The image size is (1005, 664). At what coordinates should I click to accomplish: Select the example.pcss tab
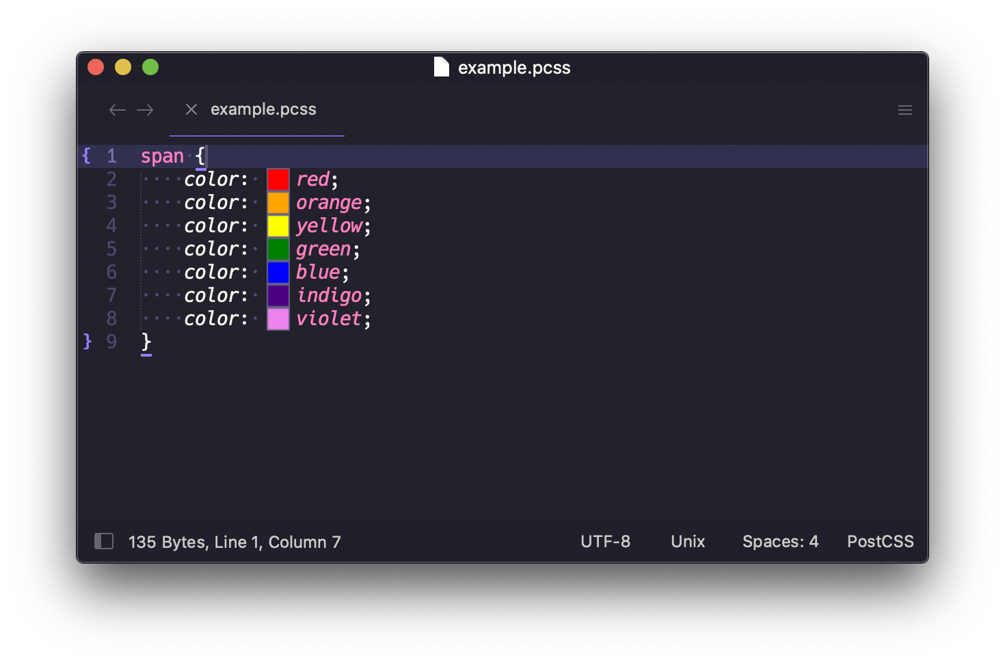click(x=263, y=109)
